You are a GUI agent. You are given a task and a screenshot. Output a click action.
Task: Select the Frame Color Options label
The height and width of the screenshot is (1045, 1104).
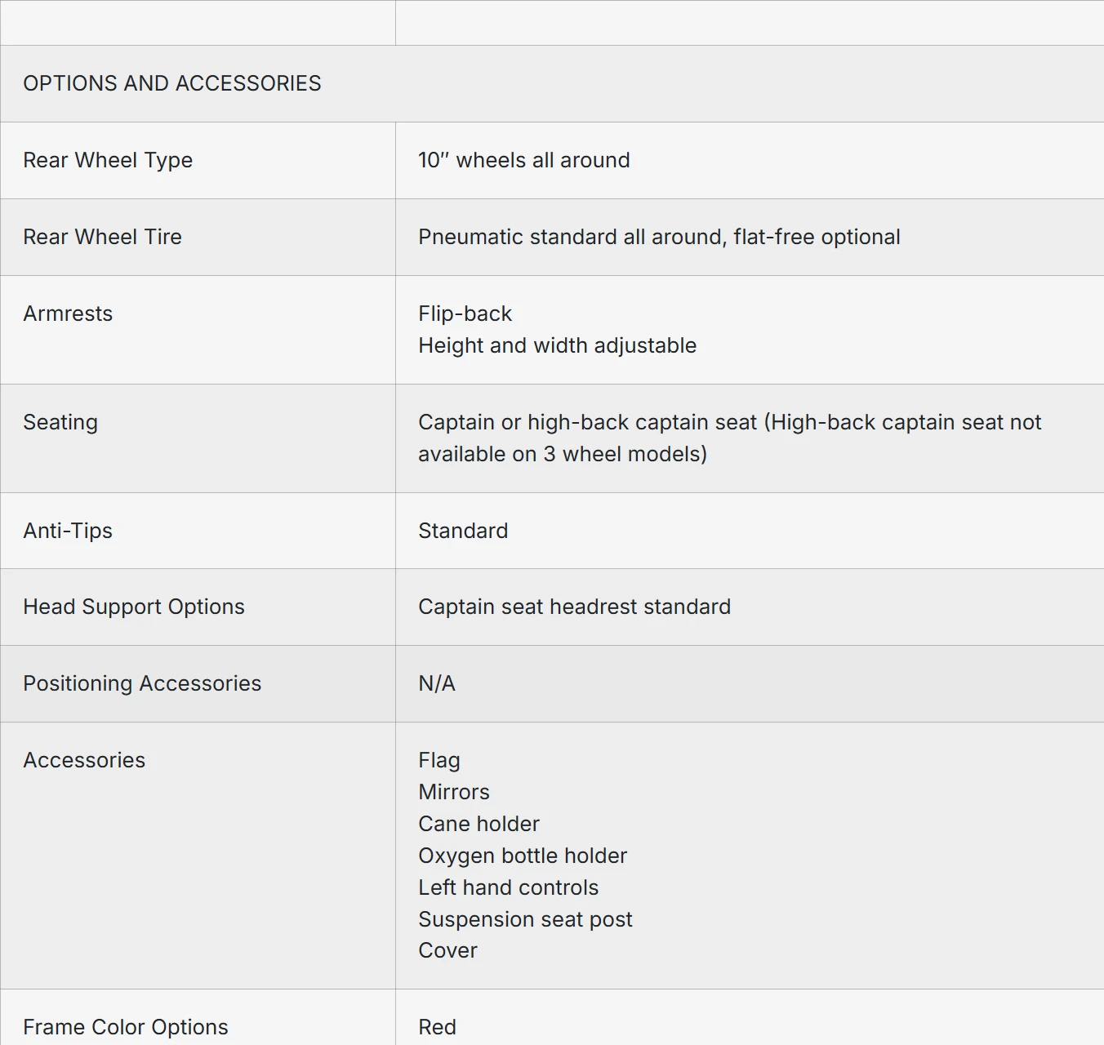[126, 1027]
